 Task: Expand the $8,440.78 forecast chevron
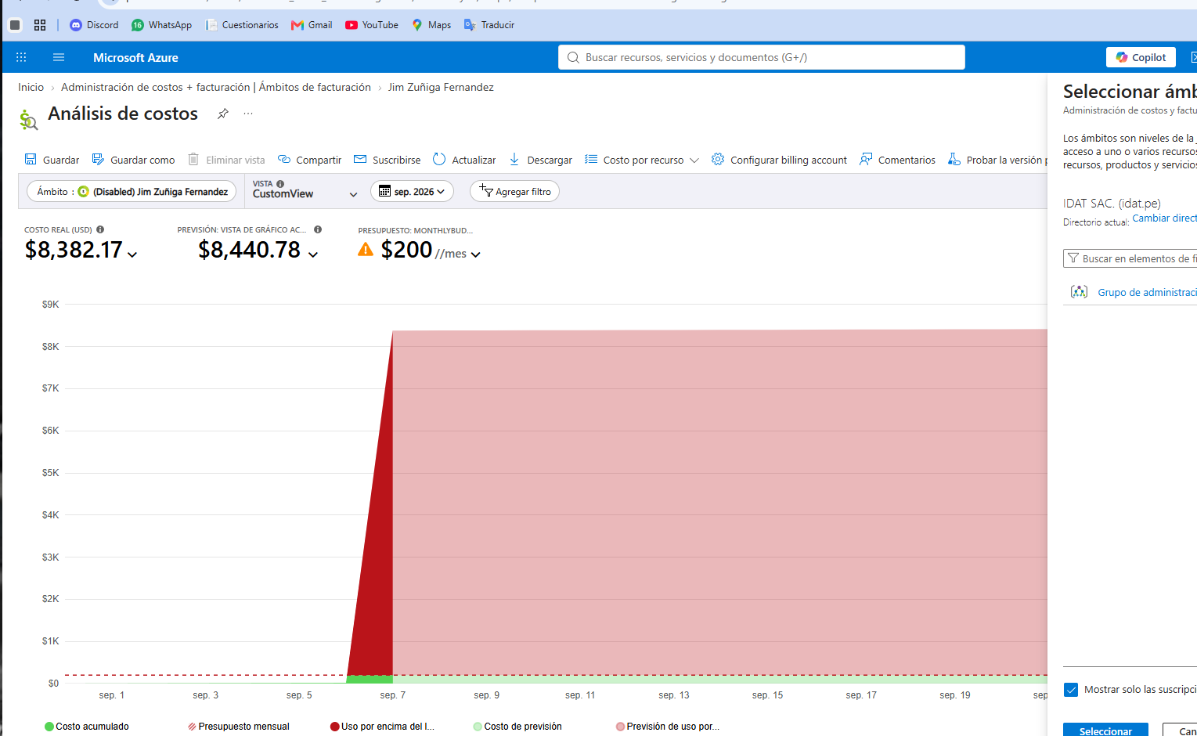(313, 254)
